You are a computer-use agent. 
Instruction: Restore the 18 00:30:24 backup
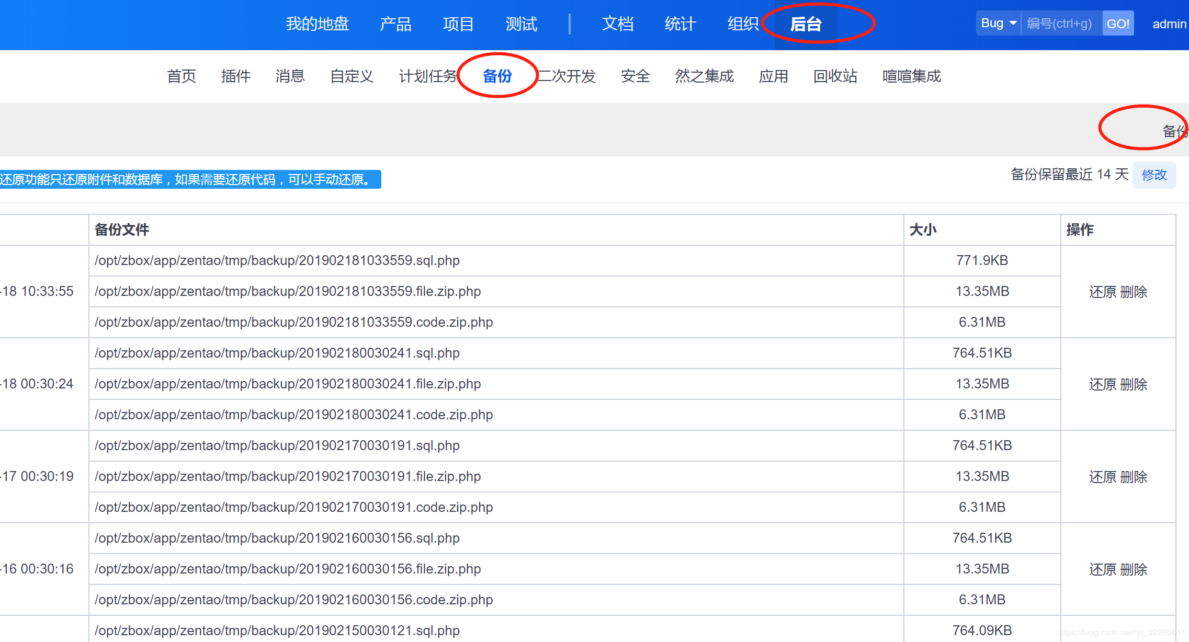[1103, 384]
